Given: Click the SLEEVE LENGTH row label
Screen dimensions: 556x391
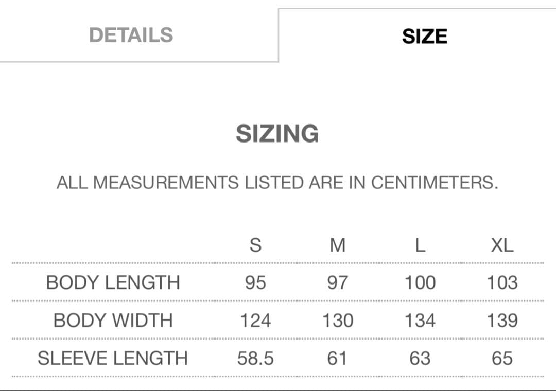Looking at the screenshot, I should [x=113, y=358].
